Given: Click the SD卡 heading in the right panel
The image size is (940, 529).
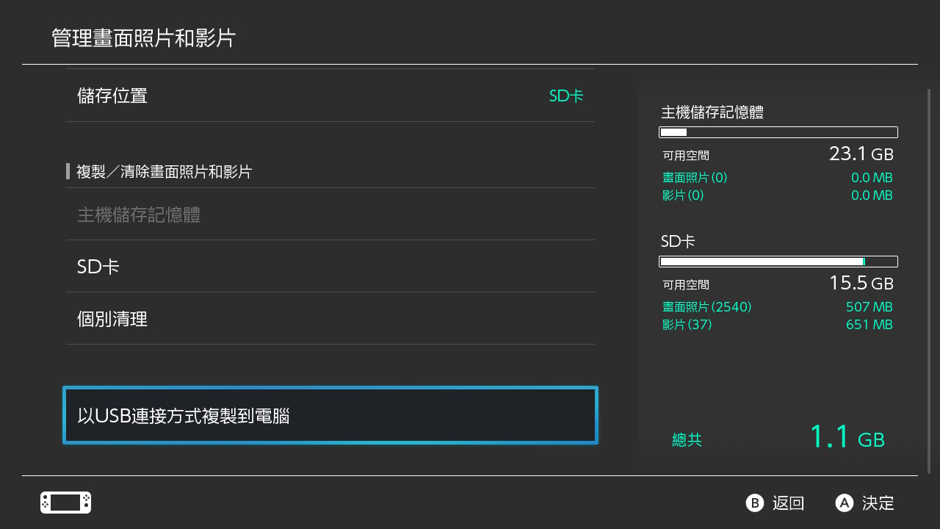Looking at the screenshot, I should [678, 240].
